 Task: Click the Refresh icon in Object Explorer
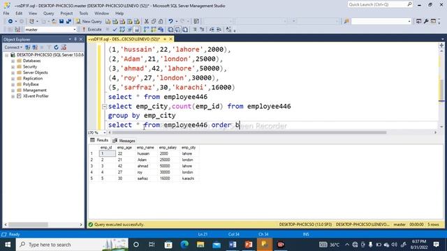[56, 47]
